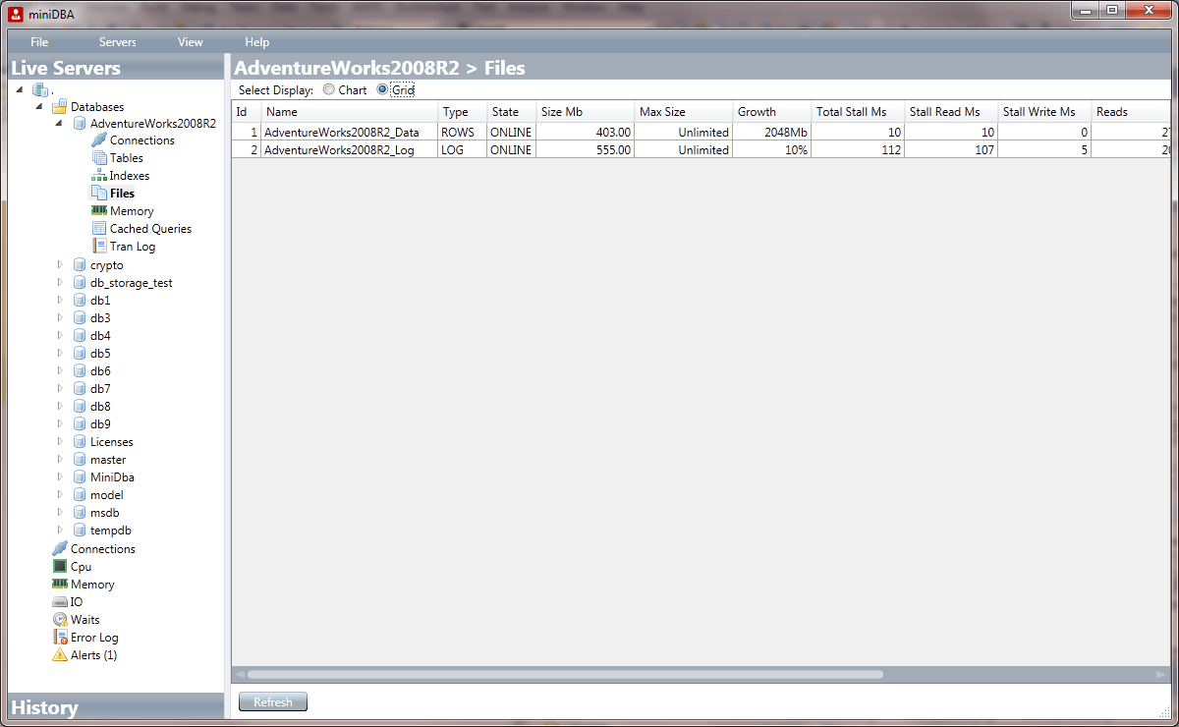Select db6 in the tree

[x=100, y=371]
